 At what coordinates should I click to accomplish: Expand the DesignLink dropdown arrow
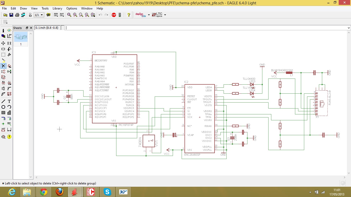(x=149, y=15)
